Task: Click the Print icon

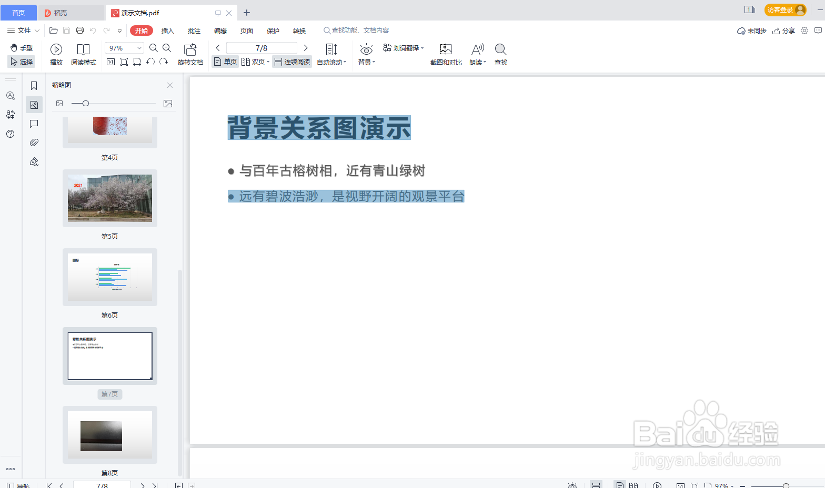Action: point(80,30)
